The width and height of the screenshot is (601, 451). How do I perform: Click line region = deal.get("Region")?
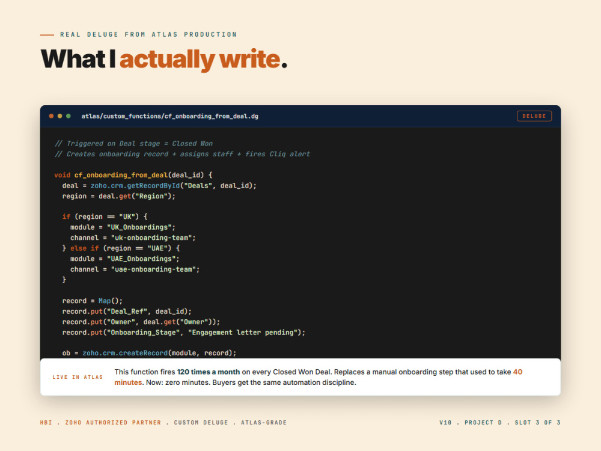coord(119,196)
